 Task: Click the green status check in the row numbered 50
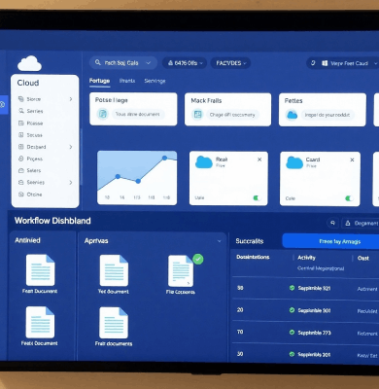coord(292,288)
